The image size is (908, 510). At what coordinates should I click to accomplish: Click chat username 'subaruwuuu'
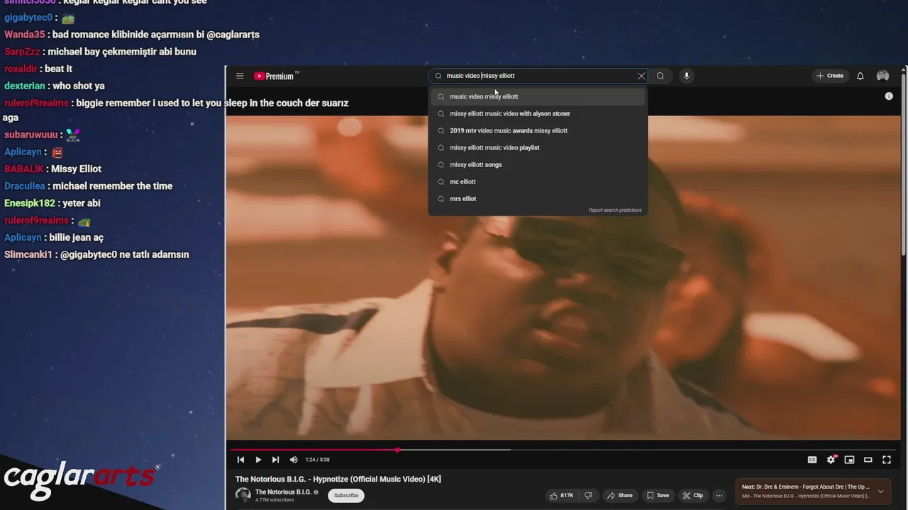pos(31,135)
